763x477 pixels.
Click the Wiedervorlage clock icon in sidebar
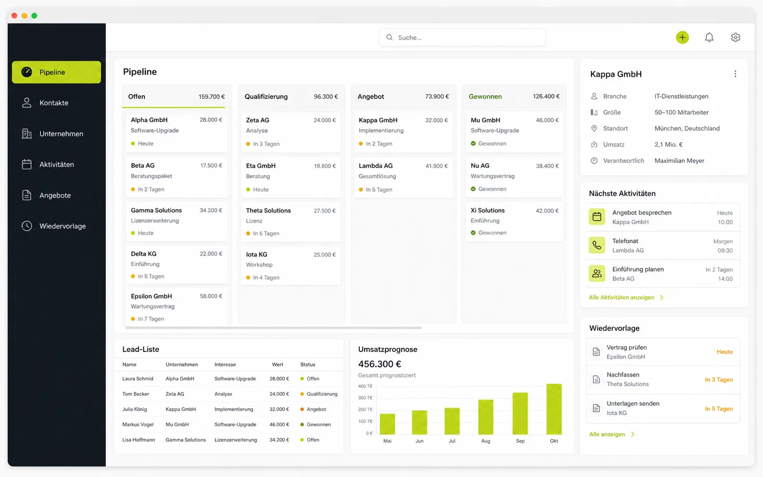tap(27, 226)
